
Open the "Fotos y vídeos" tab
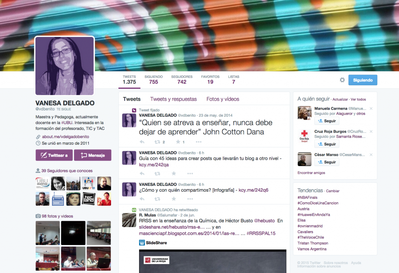(222, 99)
